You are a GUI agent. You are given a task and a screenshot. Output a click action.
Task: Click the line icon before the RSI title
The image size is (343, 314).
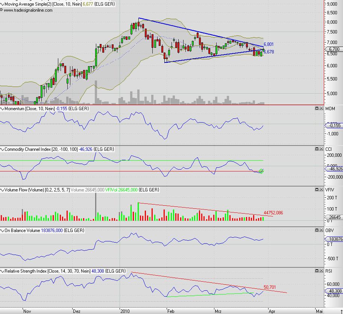(2, 271)
